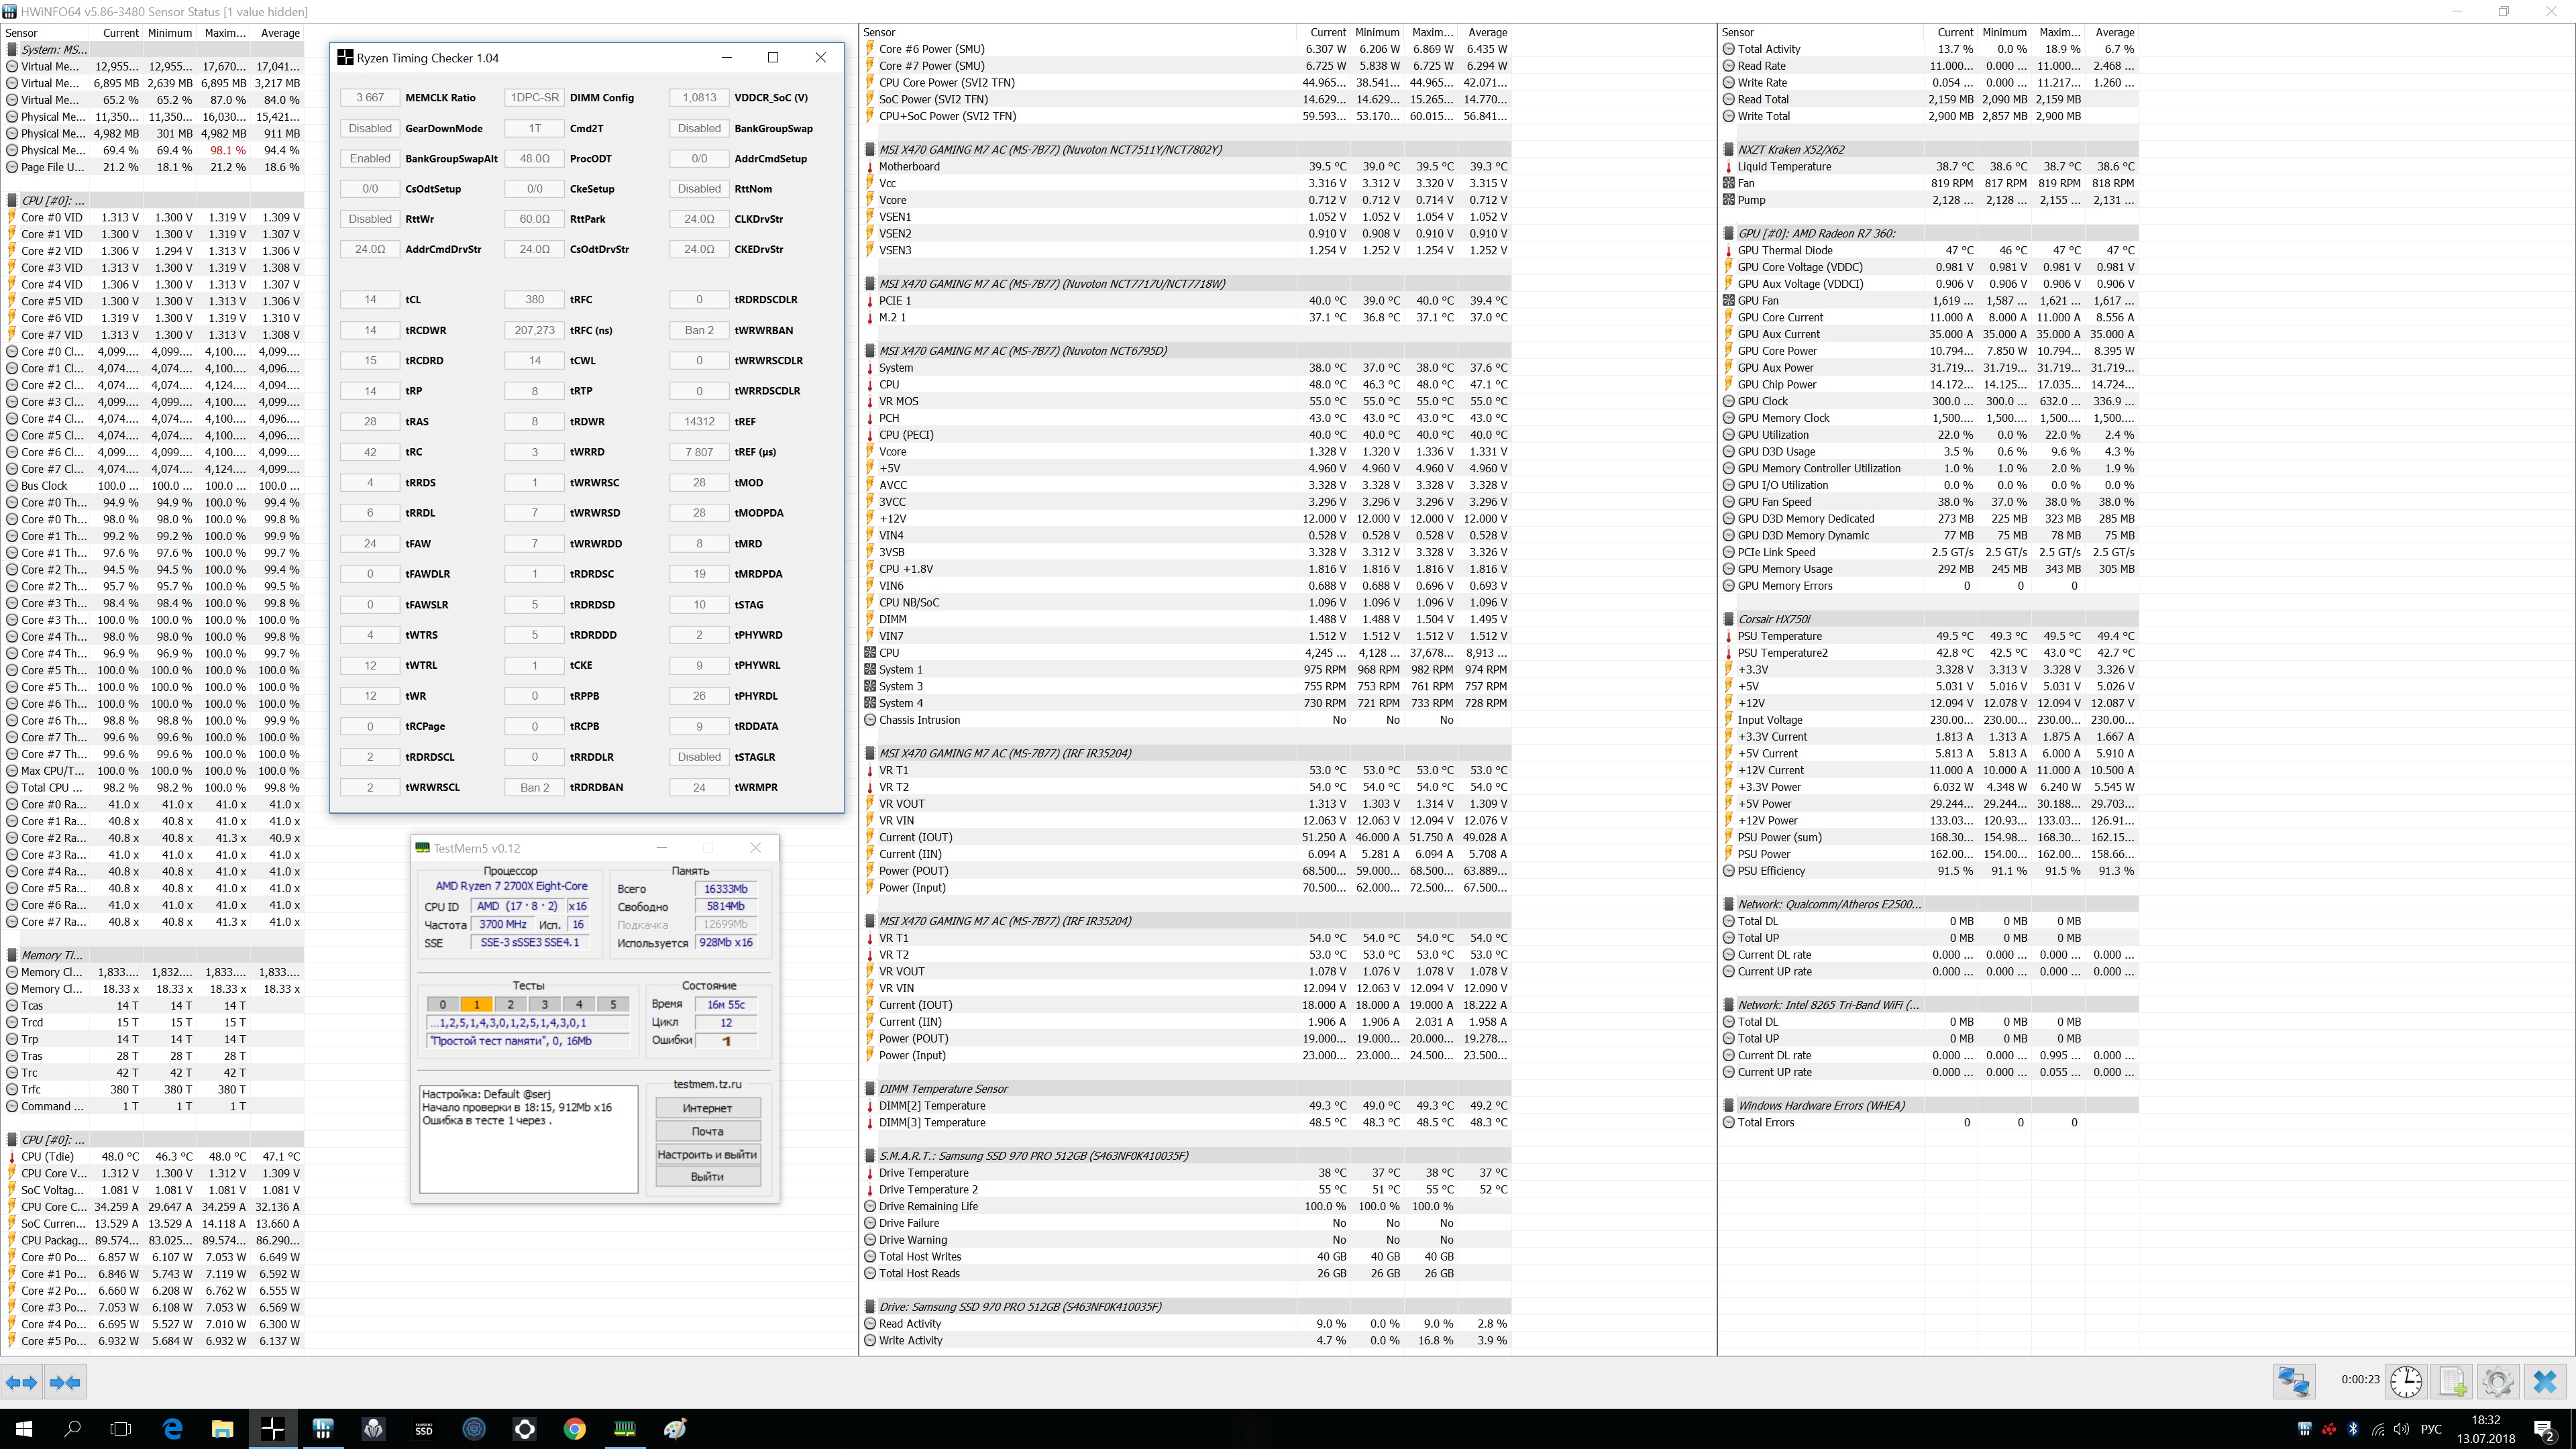Screen dimensions: 2576x1449
Task: Click the Выйти button in TestMem5
Action: (707, 1176)
